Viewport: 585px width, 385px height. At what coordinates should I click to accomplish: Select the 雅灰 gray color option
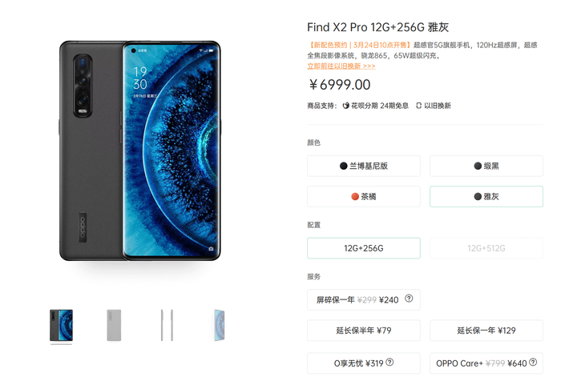(486, 196)
